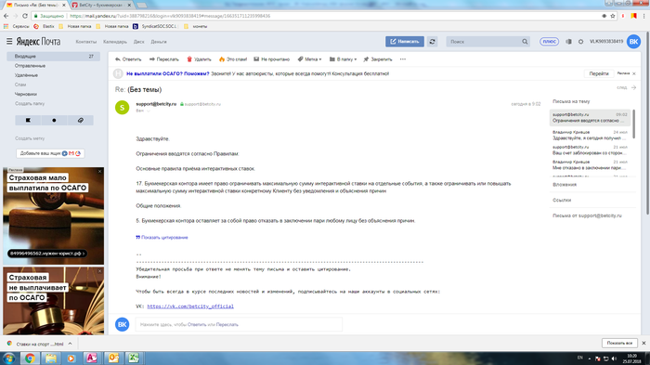Open the hamburger menu beside Яндекс Почта

click(x=9, y=42)
